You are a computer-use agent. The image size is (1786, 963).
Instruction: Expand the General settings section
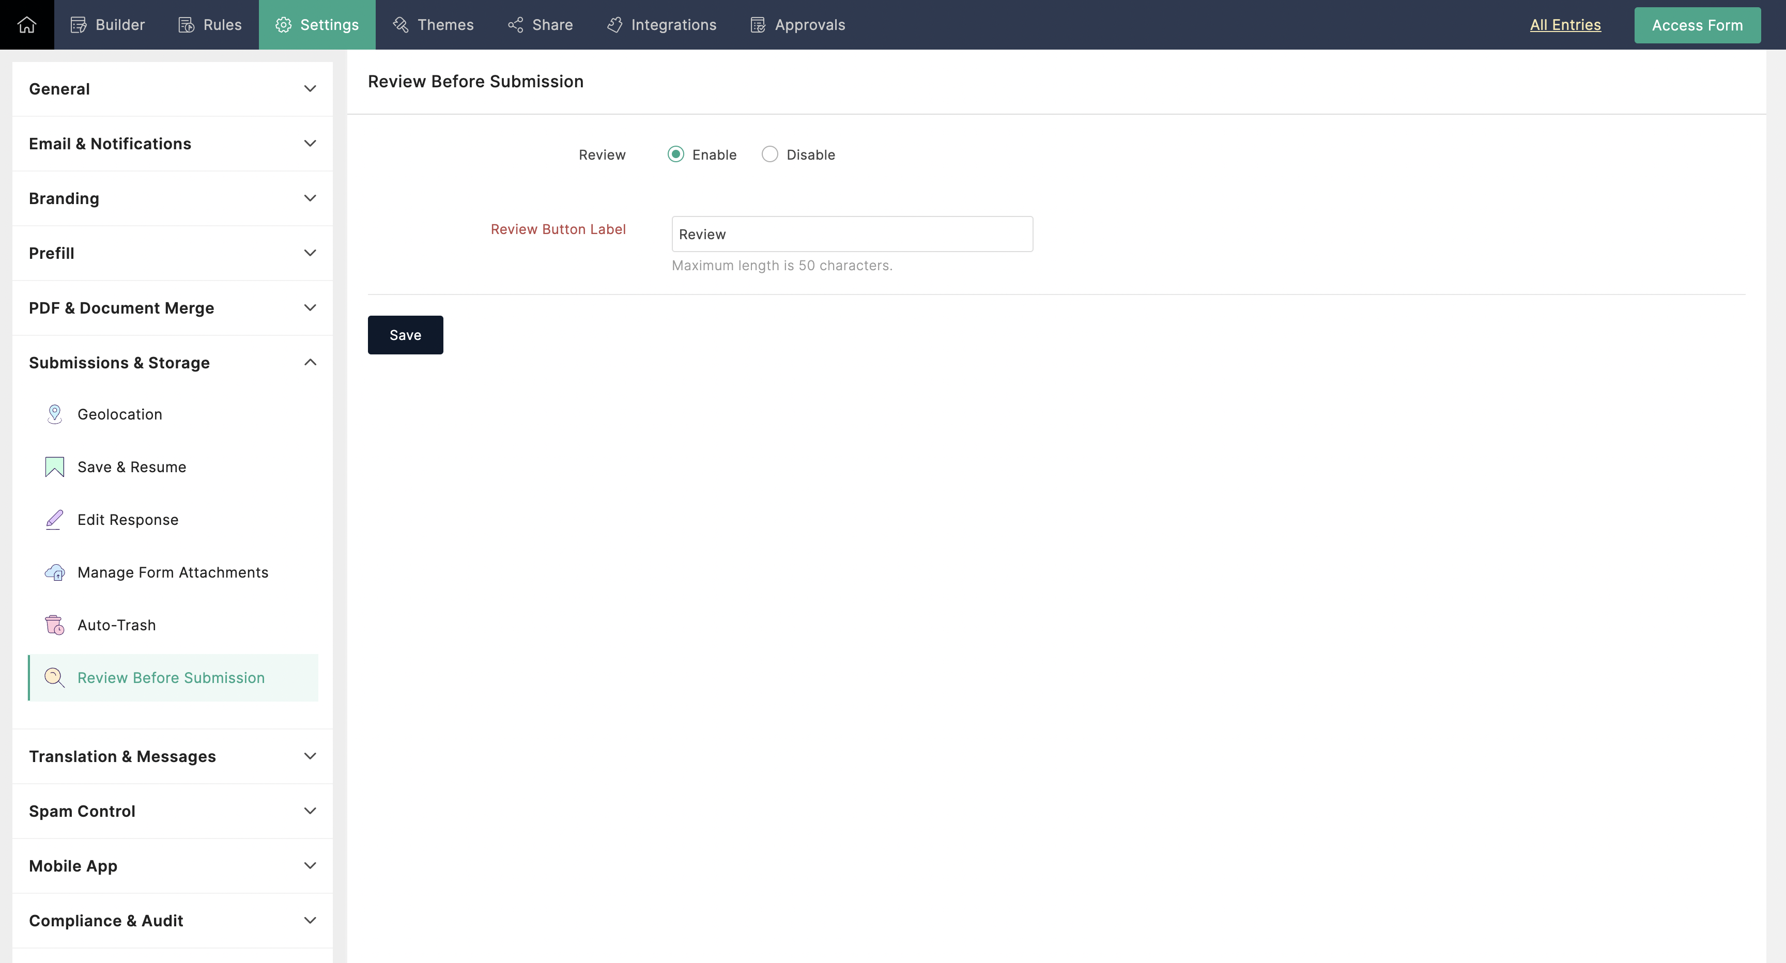pyautogui.click(x=172, y=89)
